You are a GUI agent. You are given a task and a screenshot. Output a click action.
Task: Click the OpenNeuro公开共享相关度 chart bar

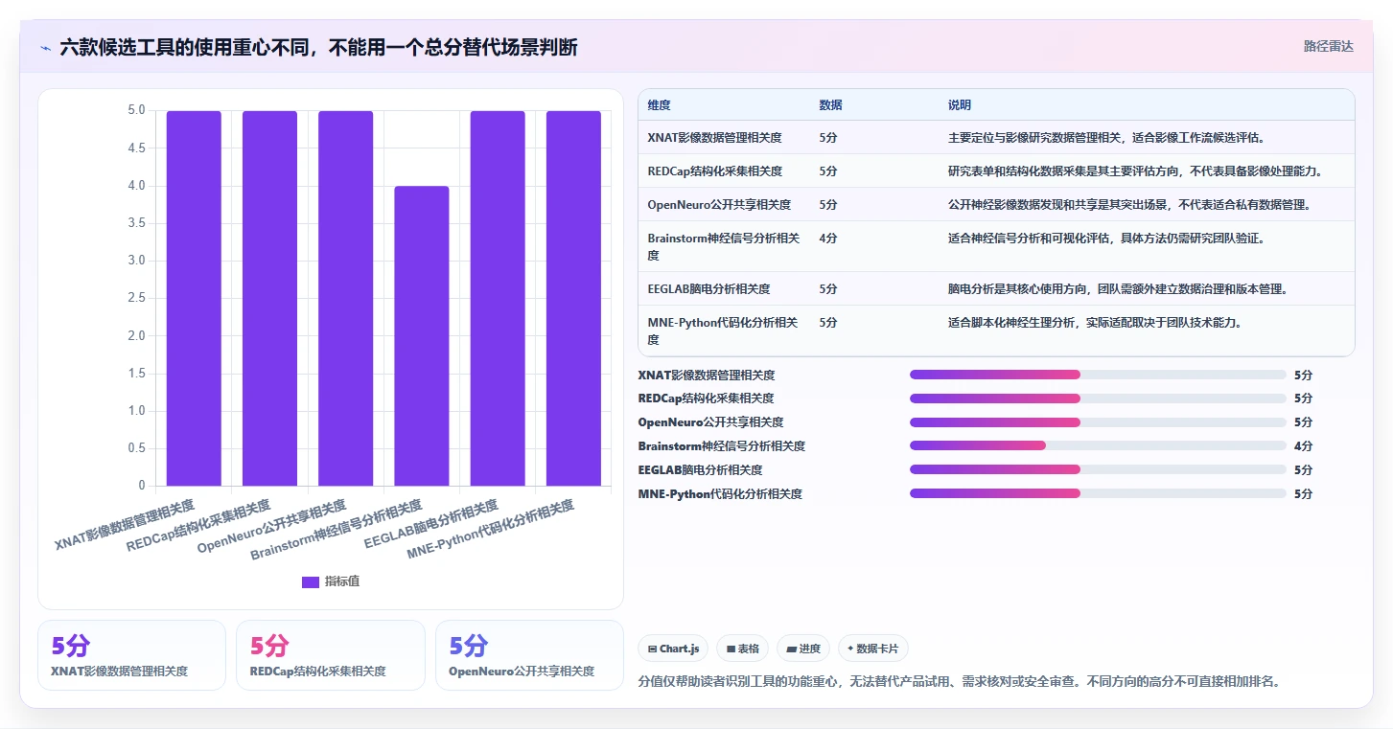pyautogui.click(x=345, y=298)
